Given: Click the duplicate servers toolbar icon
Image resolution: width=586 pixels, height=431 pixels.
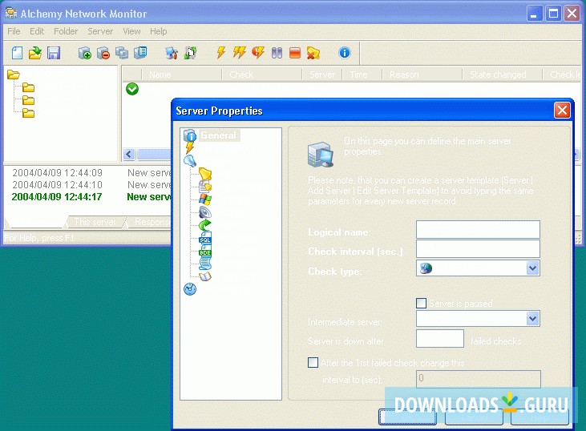Looking at the screenshot, I should point(122,53).
